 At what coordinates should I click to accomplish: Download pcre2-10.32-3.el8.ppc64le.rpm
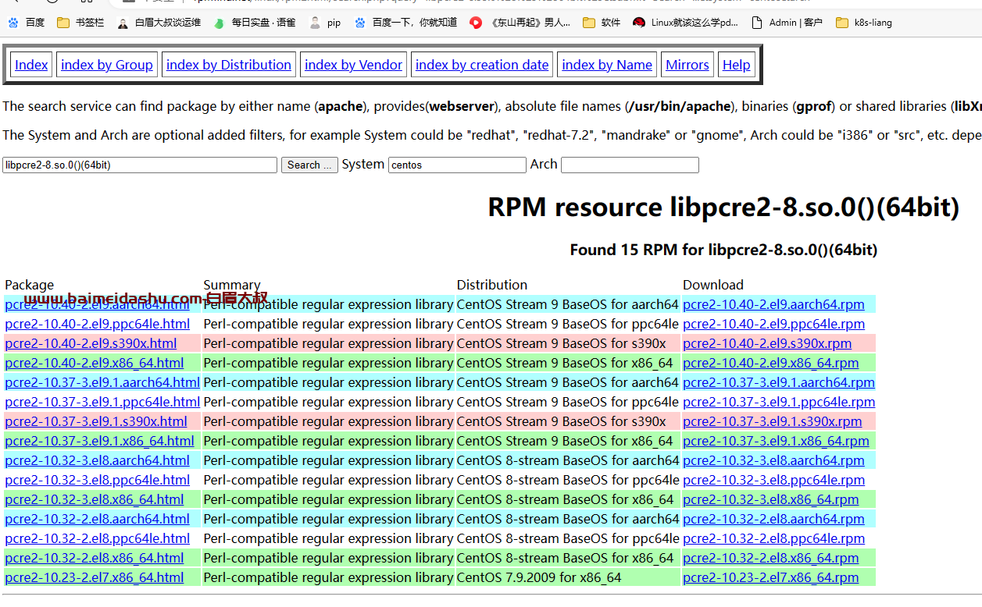pos(773,480)
